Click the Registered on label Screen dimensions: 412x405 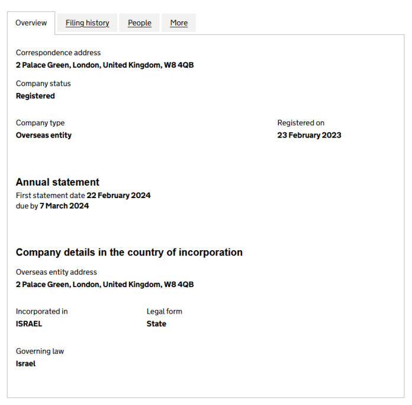pos(301,123)
